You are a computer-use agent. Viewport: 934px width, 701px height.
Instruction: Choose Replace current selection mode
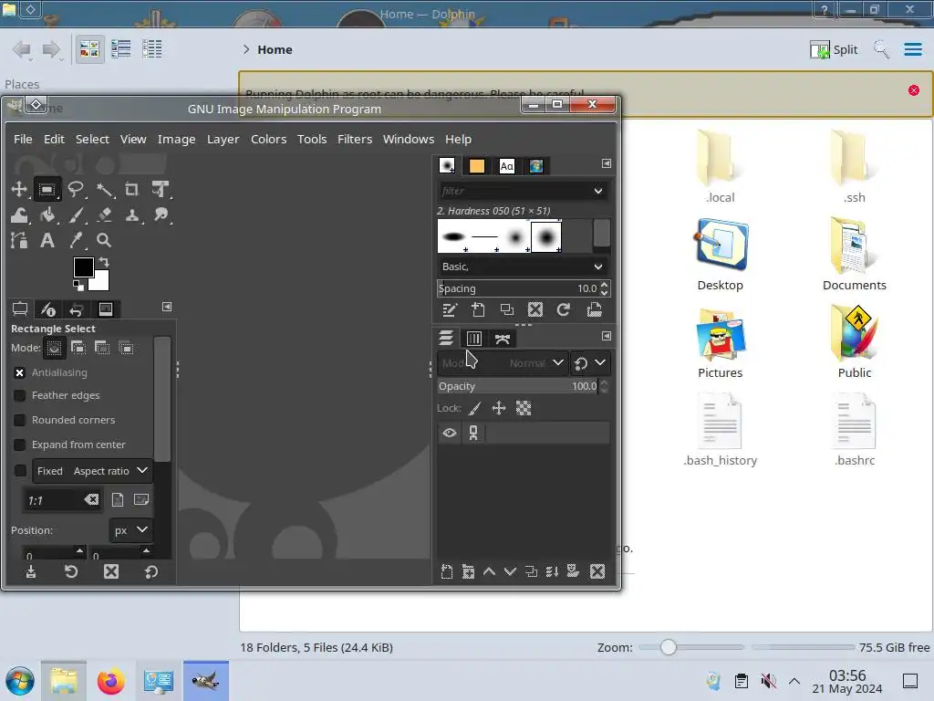54,348
